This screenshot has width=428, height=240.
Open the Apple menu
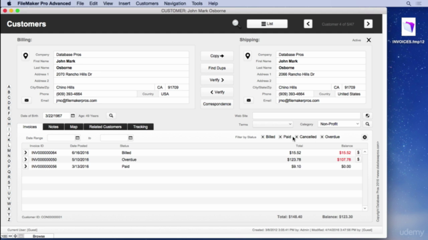click(9, 3)
